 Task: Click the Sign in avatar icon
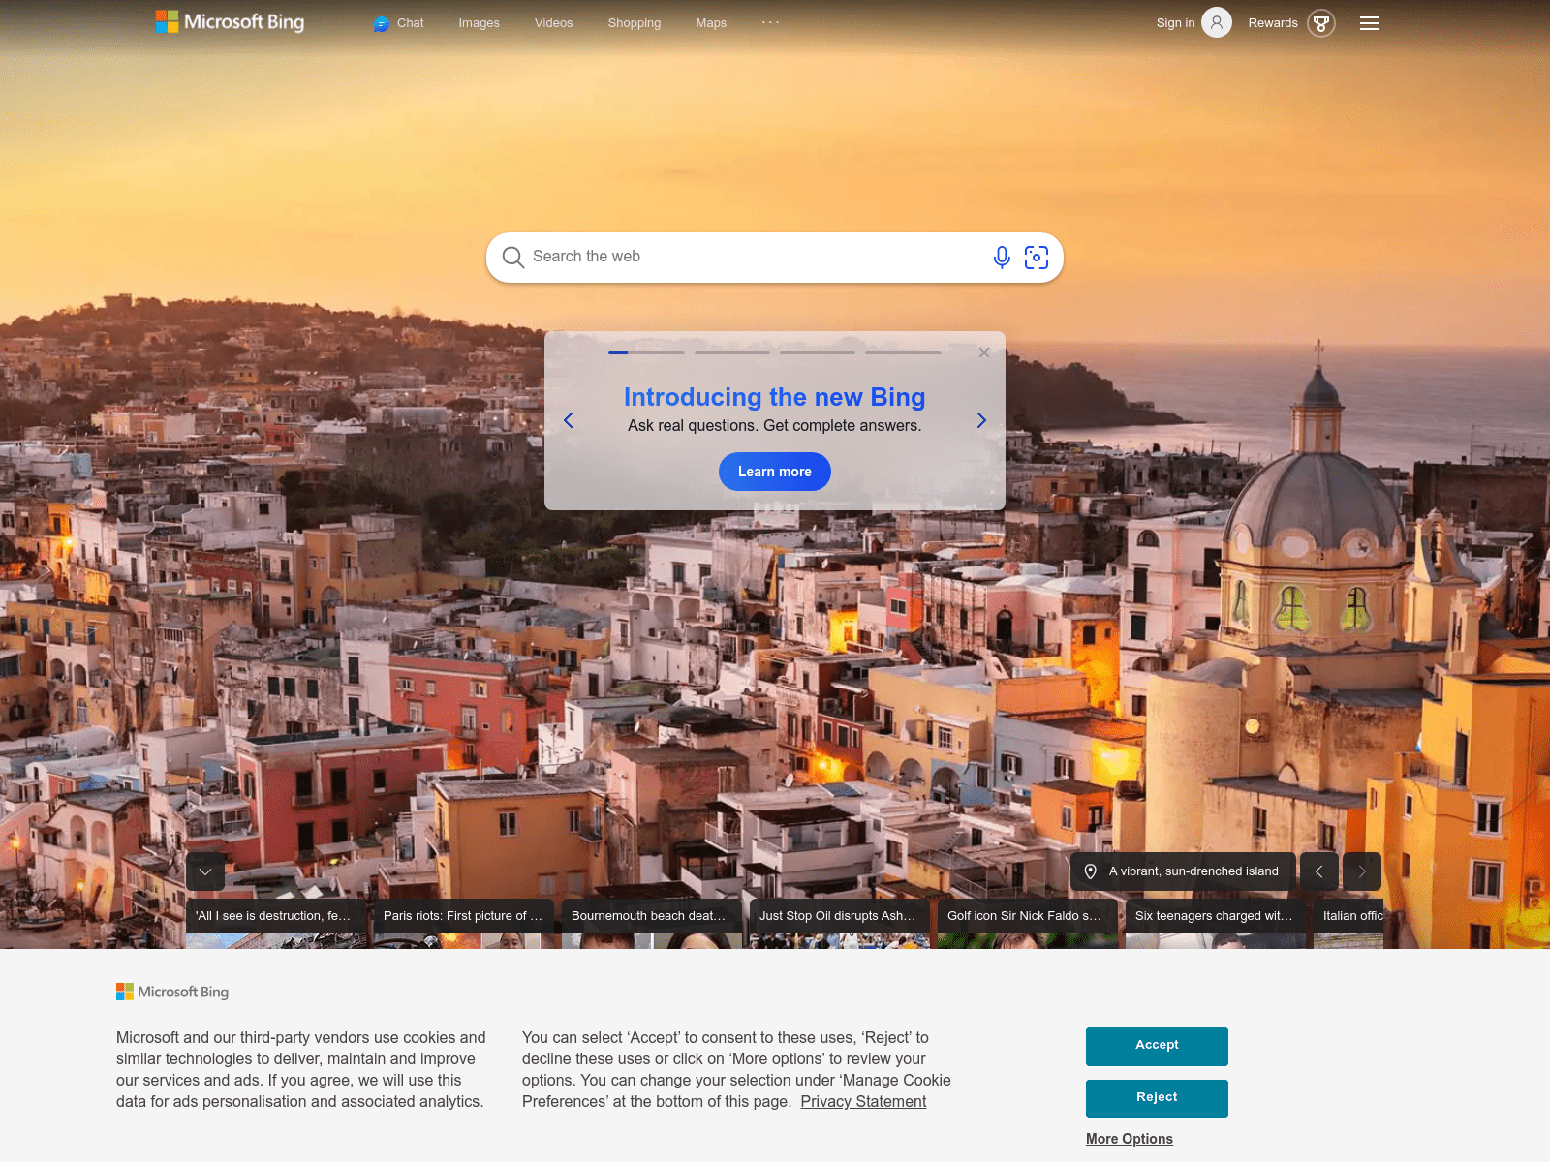(x=1217, y=22)
